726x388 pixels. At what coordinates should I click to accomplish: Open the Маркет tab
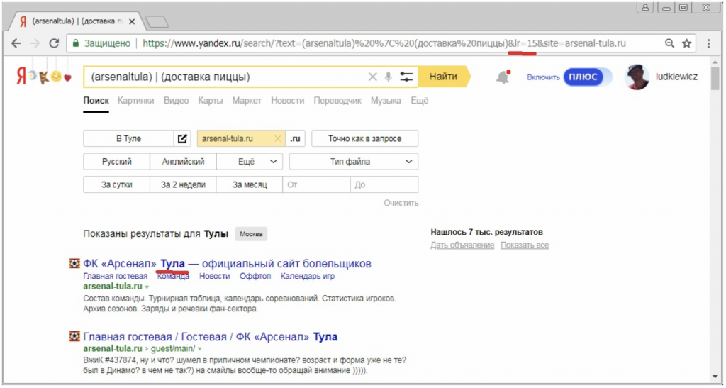click(x=247, y=101)
